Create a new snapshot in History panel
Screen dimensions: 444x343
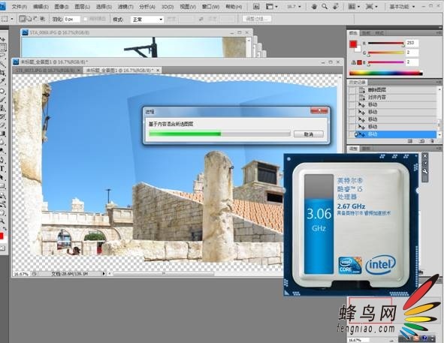click(421, 141)
